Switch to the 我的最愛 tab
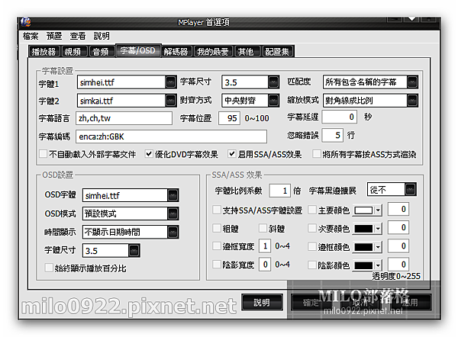Screen dimensions: 458x337 click(213, 52)
